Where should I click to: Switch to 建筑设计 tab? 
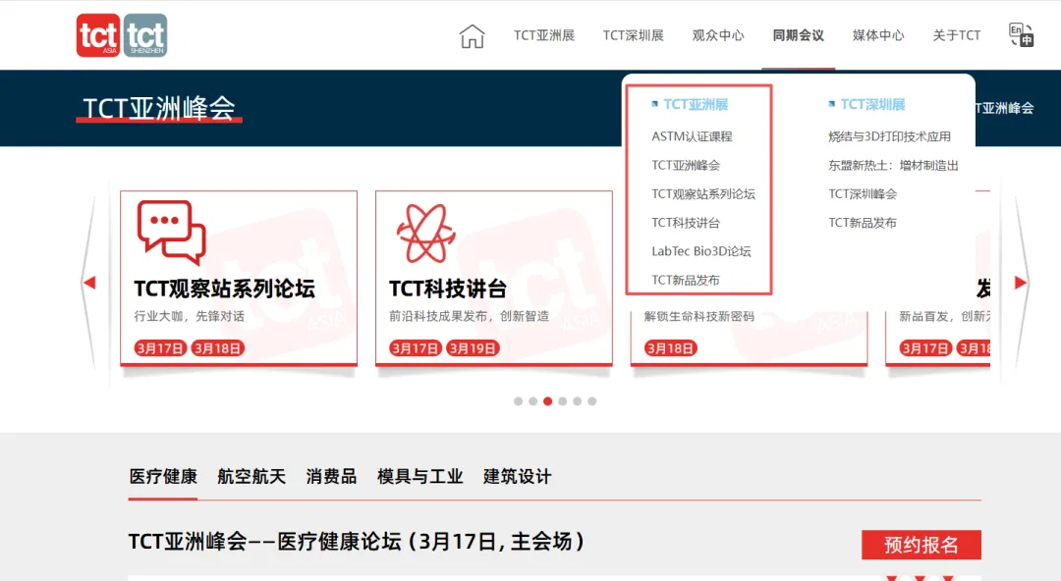tap(517, 477)
